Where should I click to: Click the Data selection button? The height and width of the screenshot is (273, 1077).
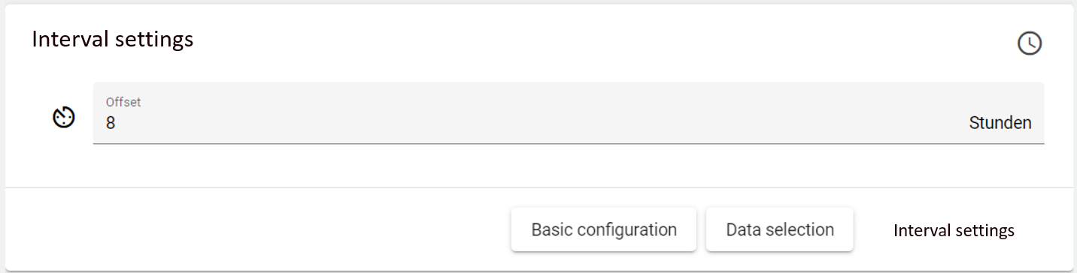(780, 229)
